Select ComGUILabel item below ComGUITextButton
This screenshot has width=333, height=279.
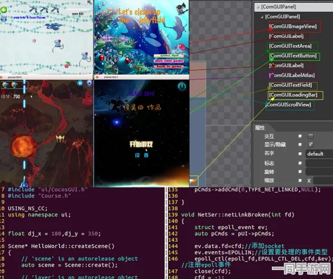click(x=286, y=66)
